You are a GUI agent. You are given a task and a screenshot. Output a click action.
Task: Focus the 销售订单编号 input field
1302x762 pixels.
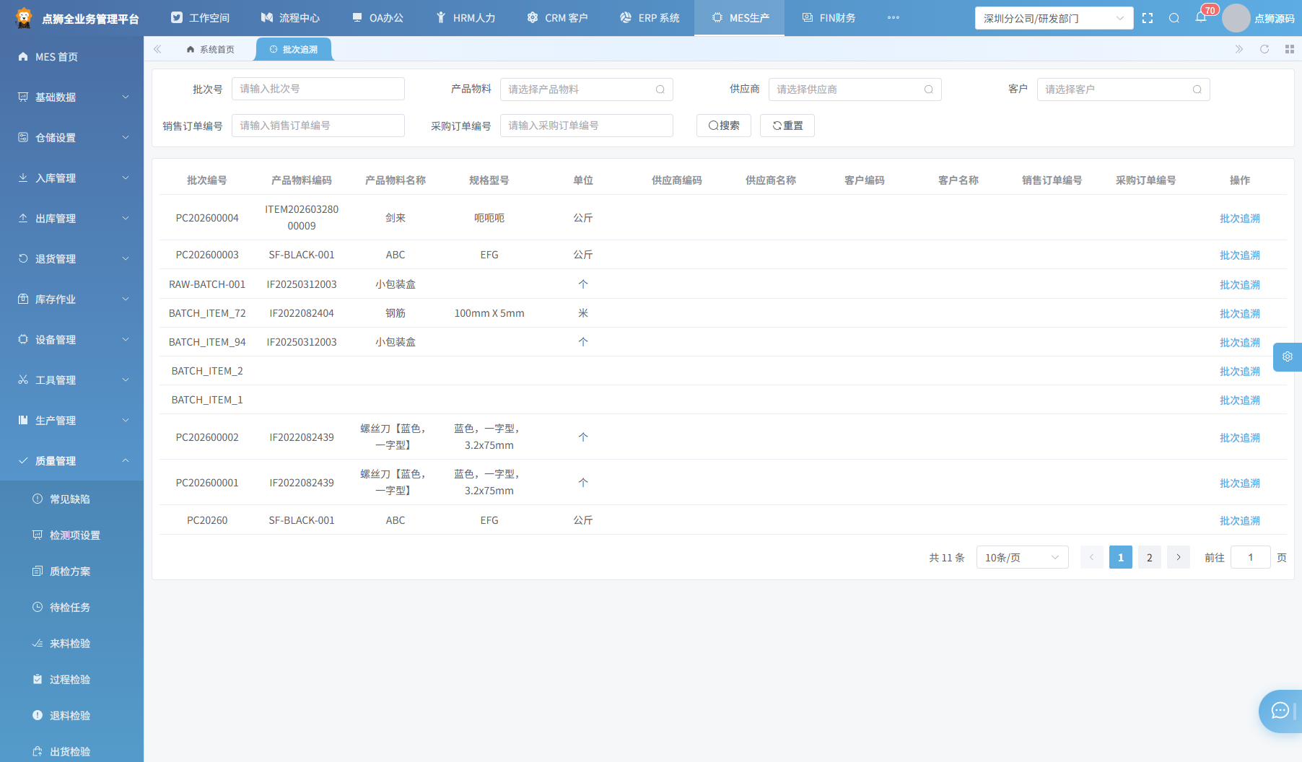(318, 126)
